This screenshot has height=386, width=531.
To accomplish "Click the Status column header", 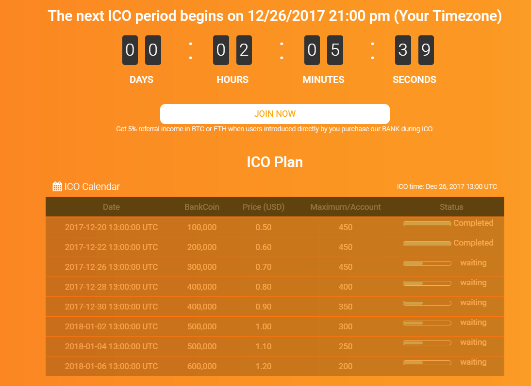I will pos(451,207).
